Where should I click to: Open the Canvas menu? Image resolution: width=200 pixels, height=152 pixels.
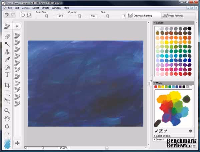pyautogui.click(x=26, y=8)
